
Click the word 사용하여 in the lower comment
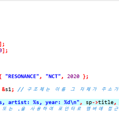coord(42,109)
